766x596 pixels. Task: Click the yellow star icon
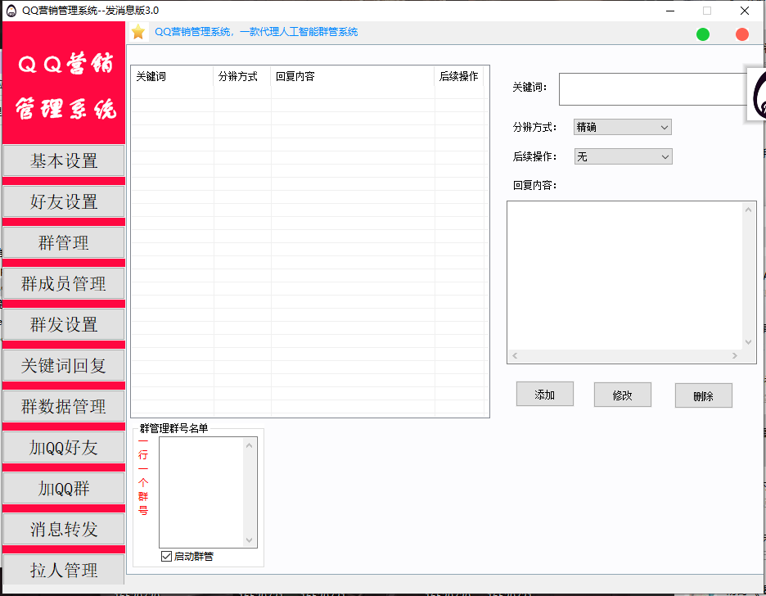138,32
